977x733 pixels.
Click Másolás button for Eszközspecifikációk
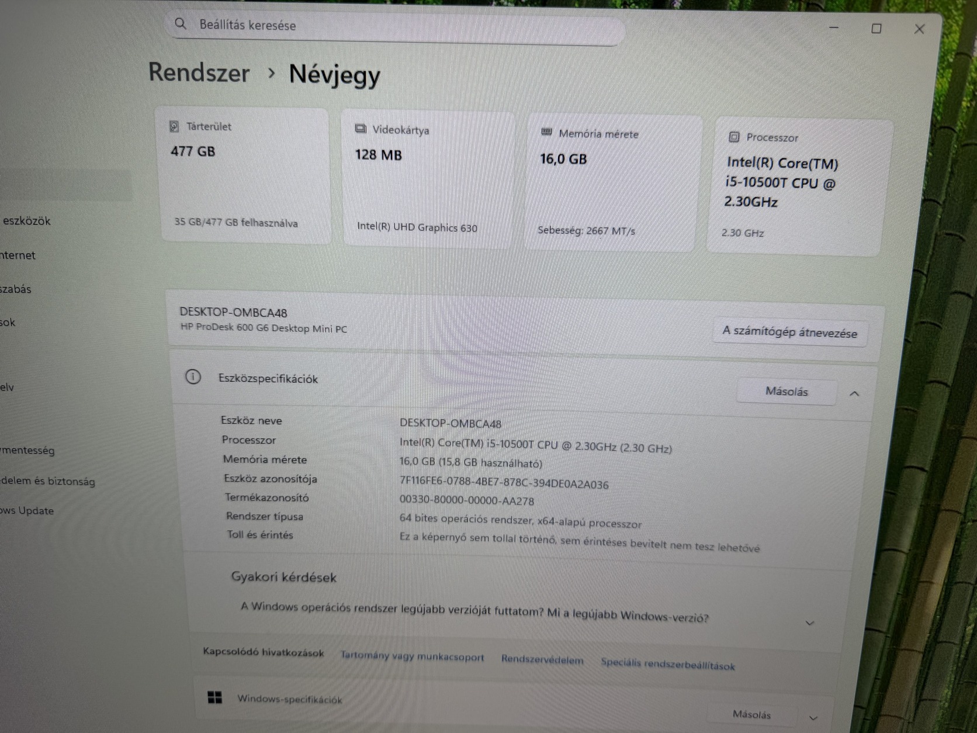[787, 391]
